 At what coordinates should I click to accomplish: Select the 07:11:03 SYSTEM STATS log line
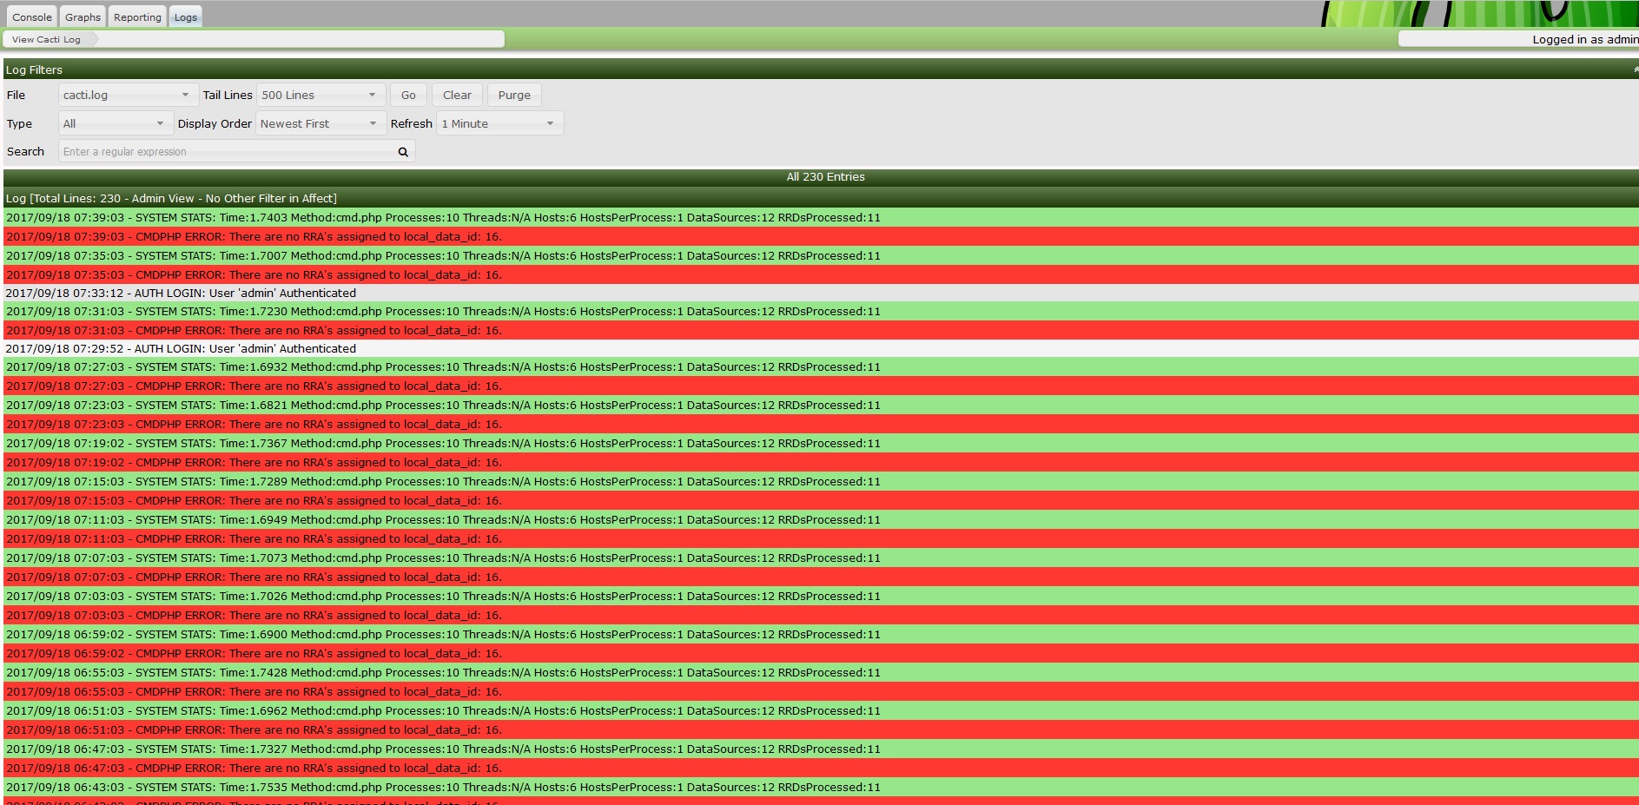point(821,519)
